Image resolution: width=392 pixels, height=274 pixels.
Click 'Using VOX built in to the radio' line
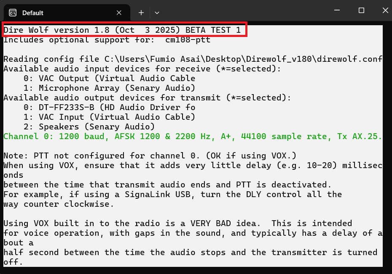point(177,224)
